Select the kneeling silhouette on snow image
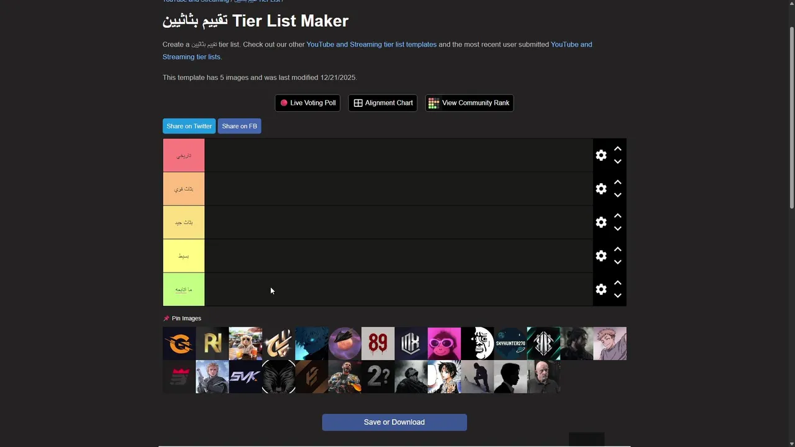The image size is (795, 447). [x=477, y=377]
